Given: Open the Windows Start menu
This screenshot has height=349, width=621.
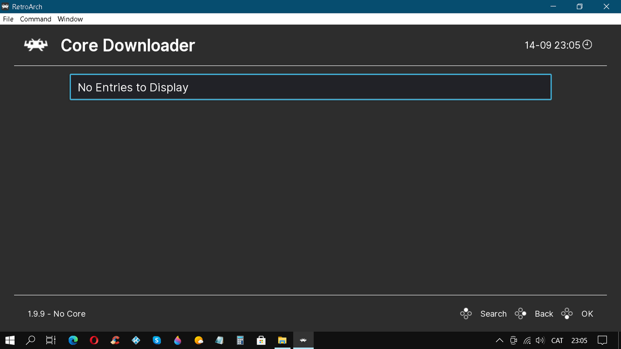Looking at the screenshot, I should click(x=10, y=340).
